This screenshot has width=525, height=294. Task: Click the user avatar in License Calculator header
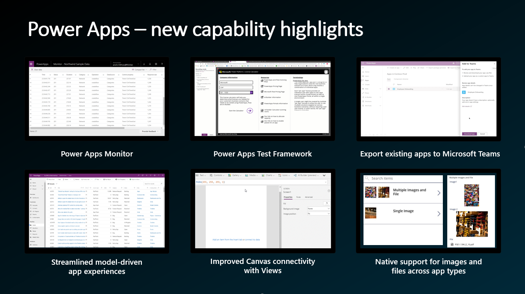(326, 71)
